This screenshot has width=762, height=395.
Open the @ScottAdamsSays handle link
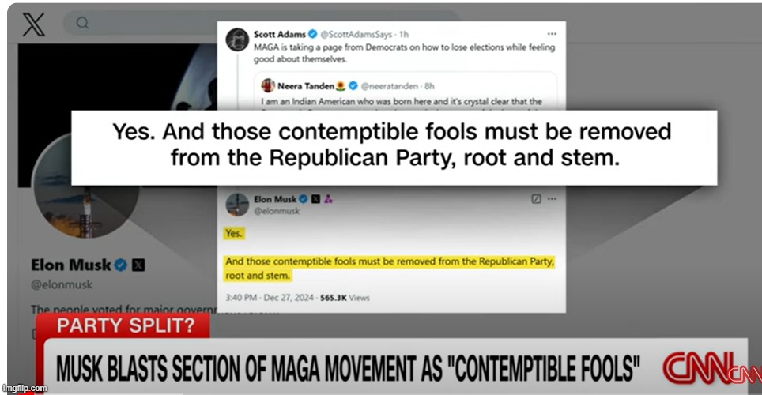coord(356,34)
